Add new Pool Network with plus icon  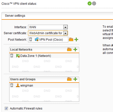tap(76, 39)
